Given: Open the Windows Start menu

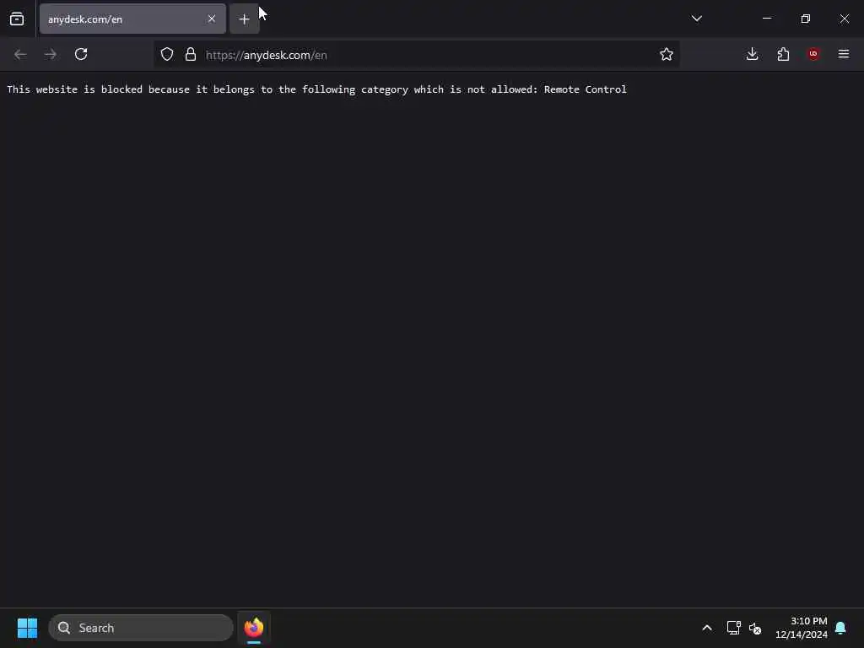Looking at the screenshot, I should [x=27, y=628].
